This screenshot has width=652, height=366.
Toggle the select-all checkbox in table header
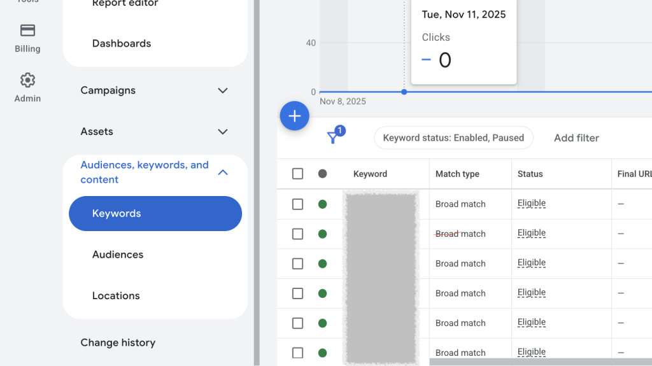297,174
